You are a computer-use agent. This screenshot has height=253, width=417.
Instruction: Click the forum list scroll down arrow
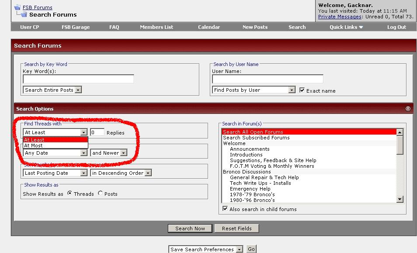tap(400, 199)
